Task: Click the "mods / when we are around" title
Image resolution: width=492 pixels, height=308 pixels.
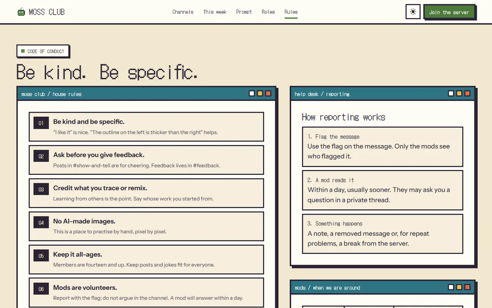Action: [327, 288]
